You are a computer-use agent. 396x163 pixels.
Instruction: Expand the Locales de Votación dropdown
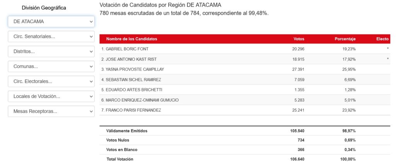[x=51, y=96]
